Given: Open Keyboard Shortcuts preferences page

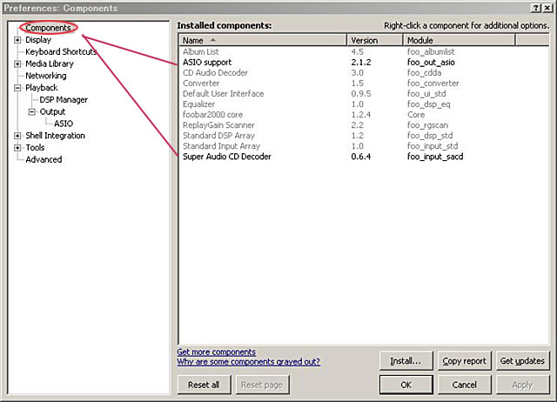Looking at the screenshot, I should point(61,52).
